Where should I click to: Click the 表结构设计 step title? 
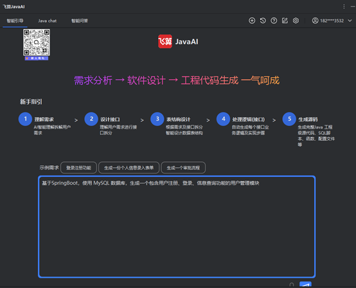pyautogui.click(x=179, y=120)
